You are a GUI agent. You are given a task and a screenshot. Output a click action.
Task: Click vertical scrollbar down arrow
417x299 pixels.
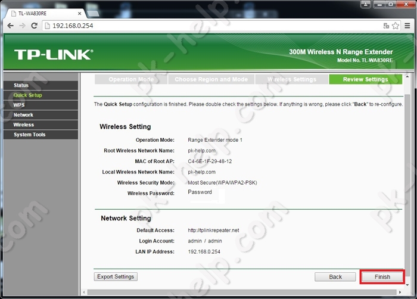[407, 285]
